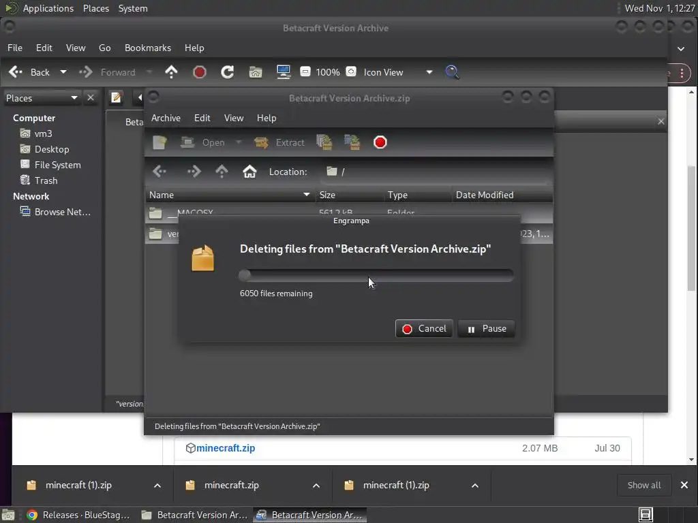This screenshot has height=523, width=698.
Task: Open the Go menu in file manager
Action: tap(104, 48)
